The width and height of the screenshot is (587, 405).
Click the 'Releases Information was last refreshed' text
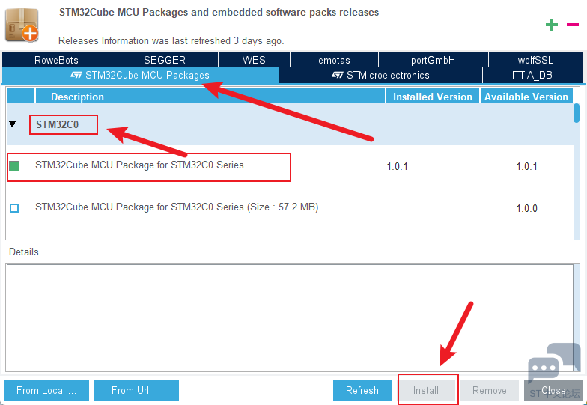171,40
